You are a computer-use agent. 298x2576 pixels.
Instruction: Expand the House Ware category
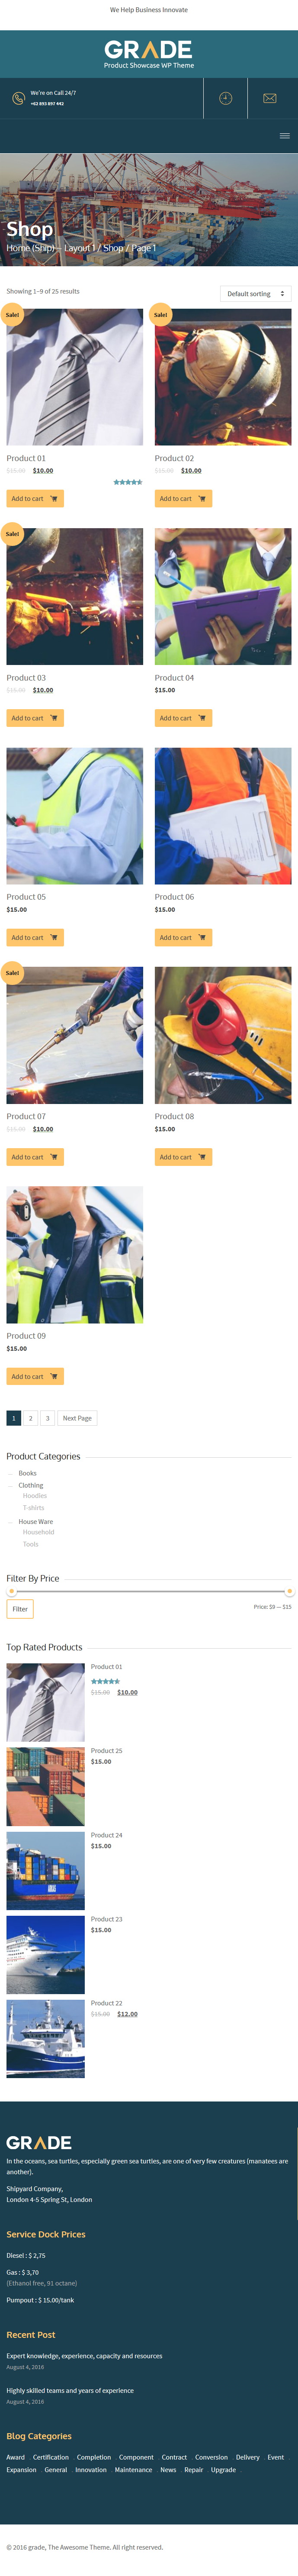pyautogui.click(x=36, y=1521)
